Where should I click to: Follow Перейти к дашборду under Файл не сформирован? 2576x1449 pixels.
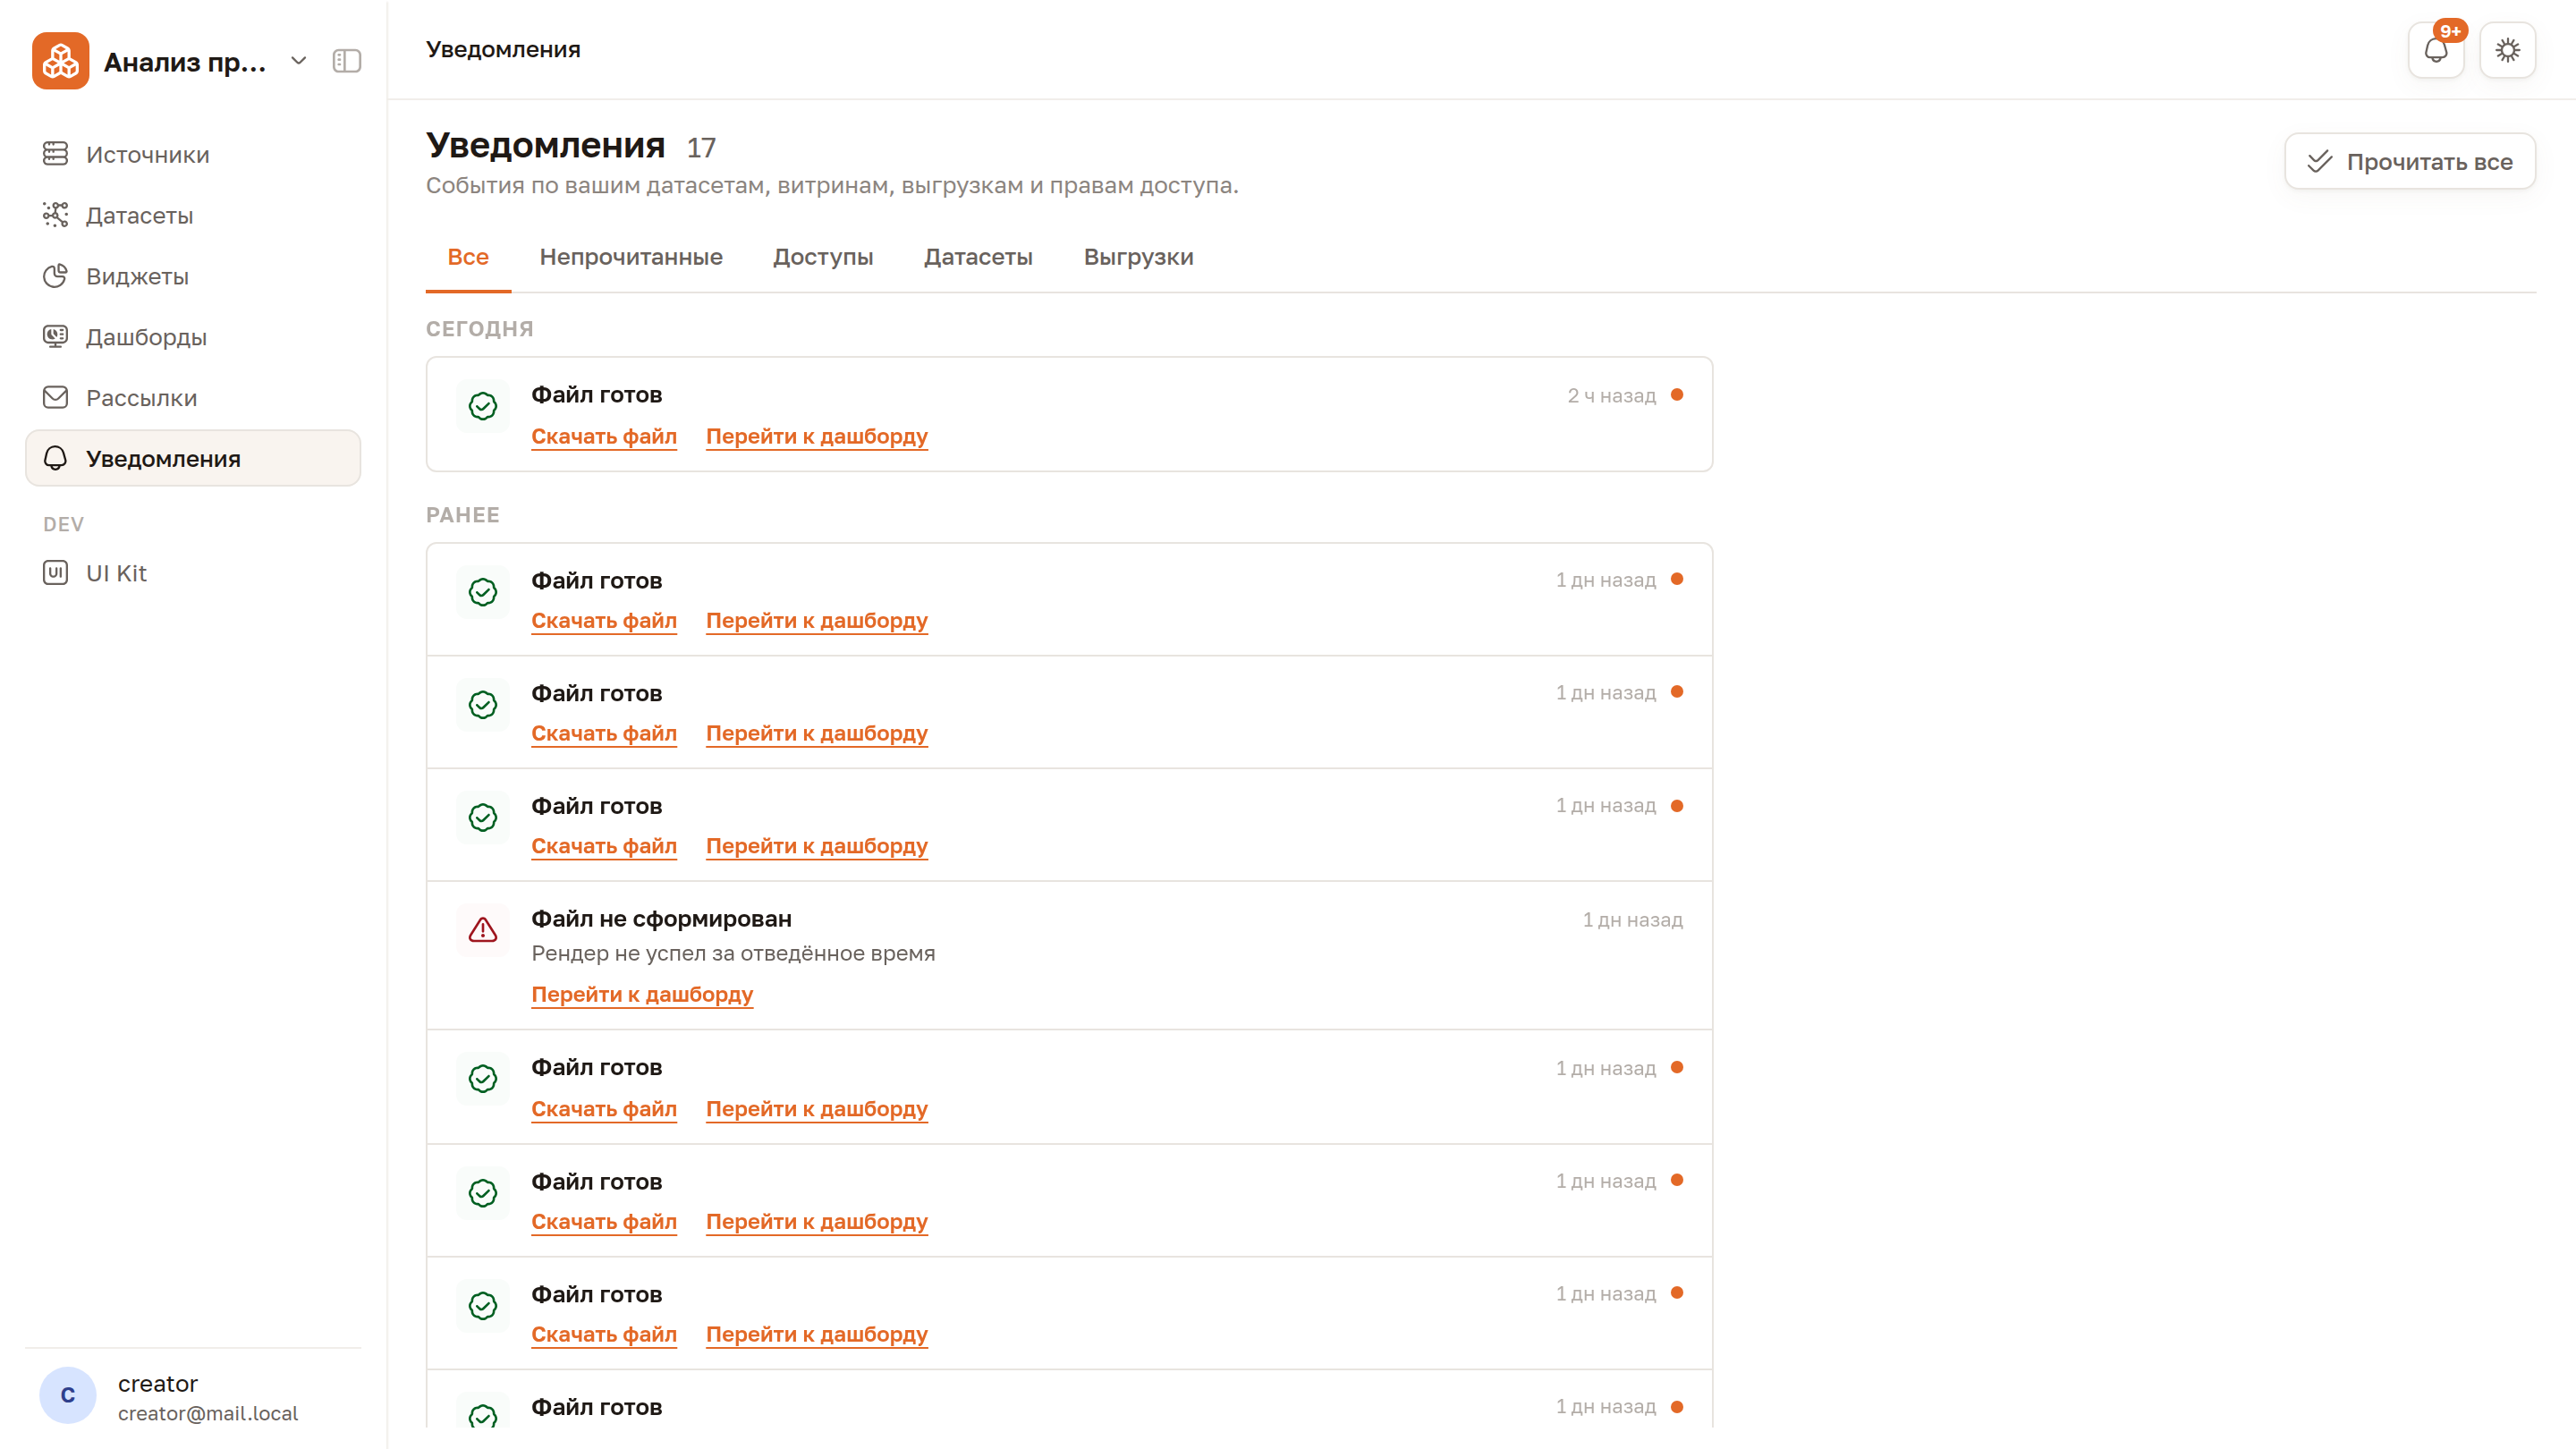pyautogui.click(x=642, y=994)
